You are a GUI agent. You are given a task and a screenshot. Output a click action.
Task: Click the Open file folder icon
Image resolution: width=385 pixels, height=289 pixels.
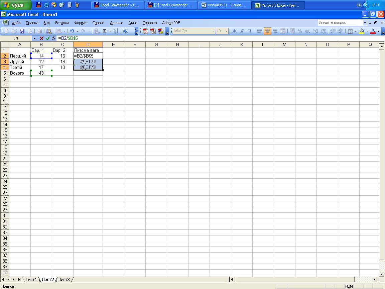[14, 31]
